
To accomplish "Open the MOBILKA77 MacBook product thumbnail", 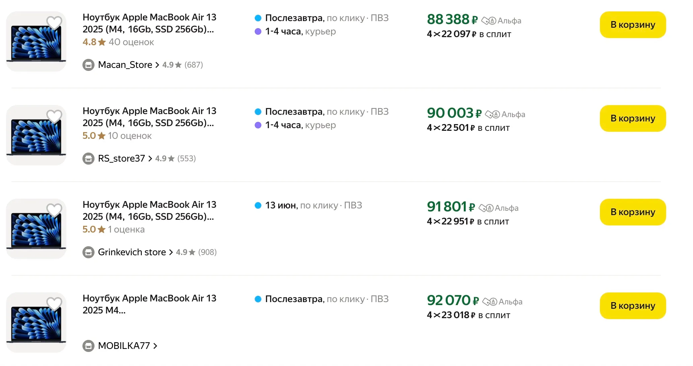I will [x=36, y=323].
